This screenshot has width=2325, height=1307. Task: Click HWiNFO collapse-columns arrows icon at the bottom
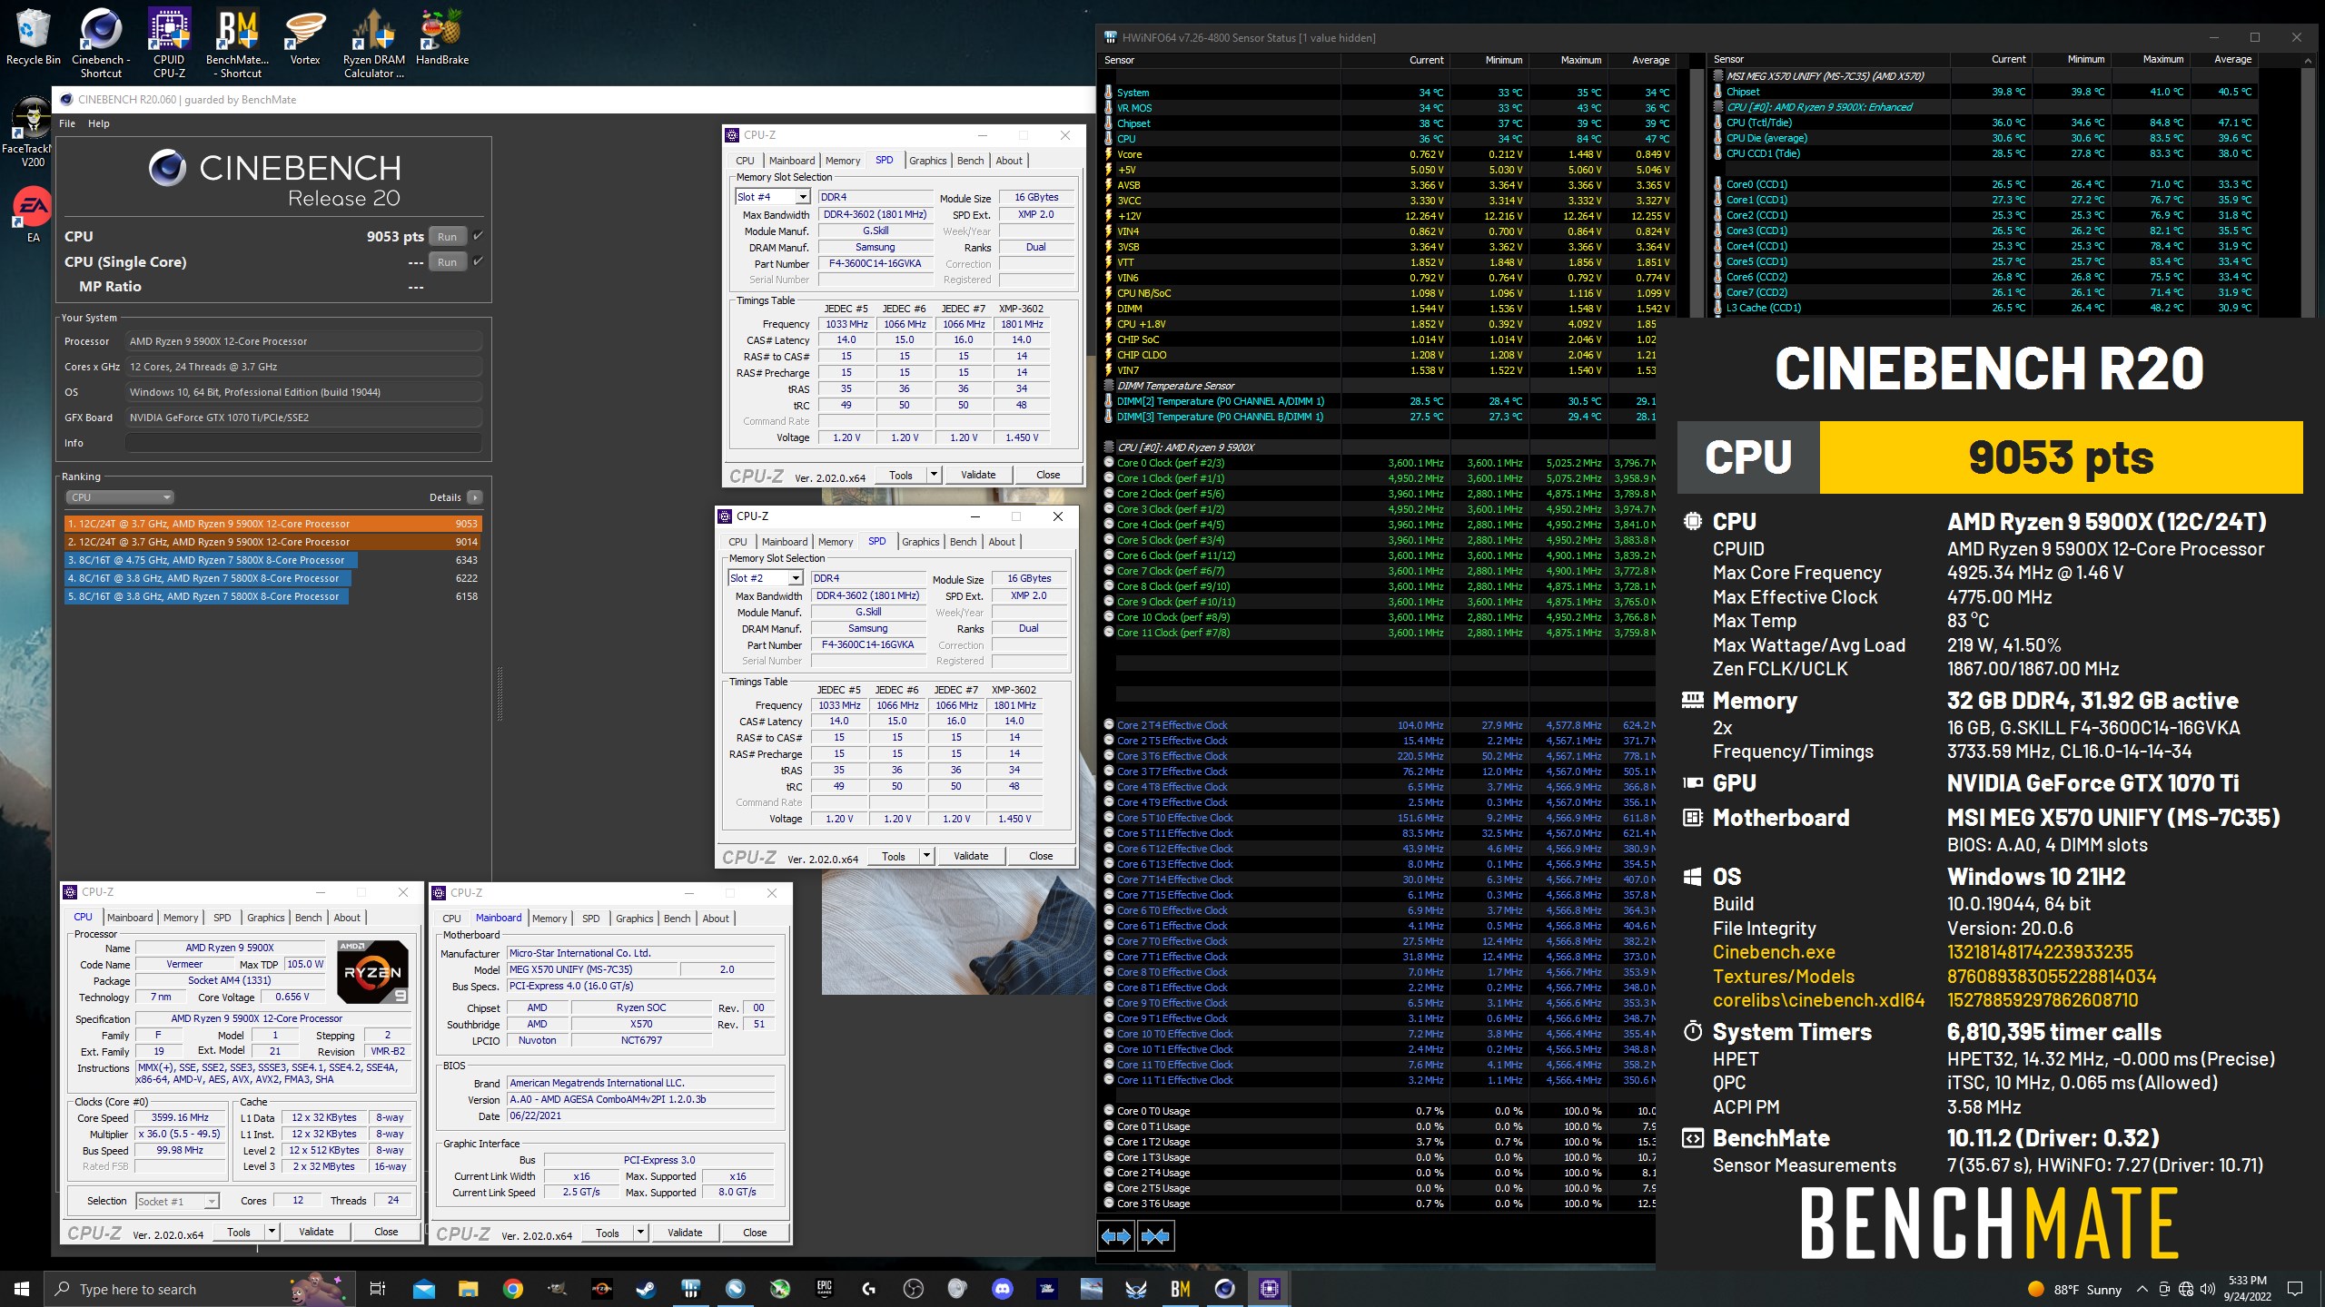[x=1155, y=1235]
